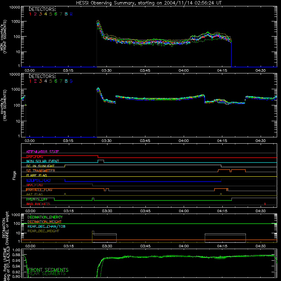Screen dimensions: 281x281
Task: Click the 0.98 value on livetime axis
Action: click(x=16, y=255)
